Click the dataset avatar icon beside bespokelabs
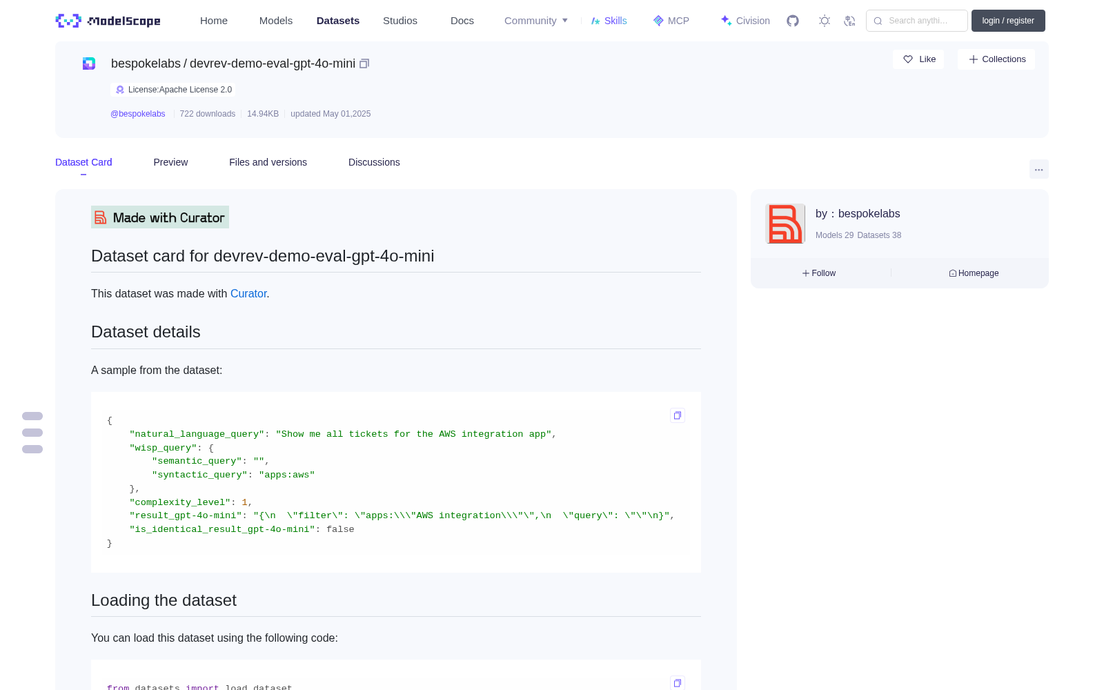 89,63
